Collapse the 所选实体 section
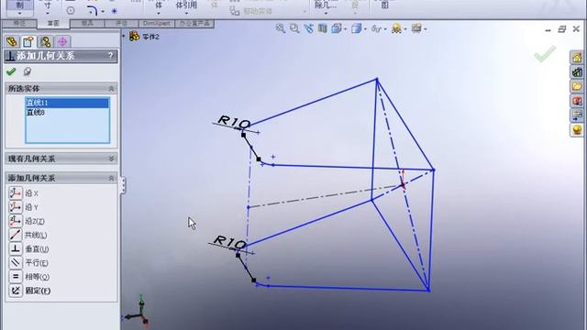This screenshot has width=587, height=330. [111, 89]
